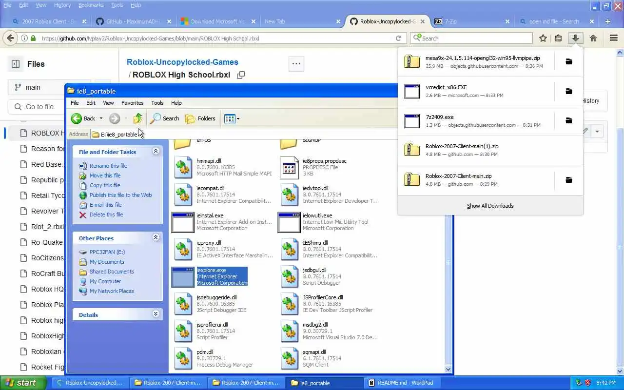Image resolution: width=624 pixels, height=390 pixels.
Task: Click the bookmark star icon
Action: 543,38
